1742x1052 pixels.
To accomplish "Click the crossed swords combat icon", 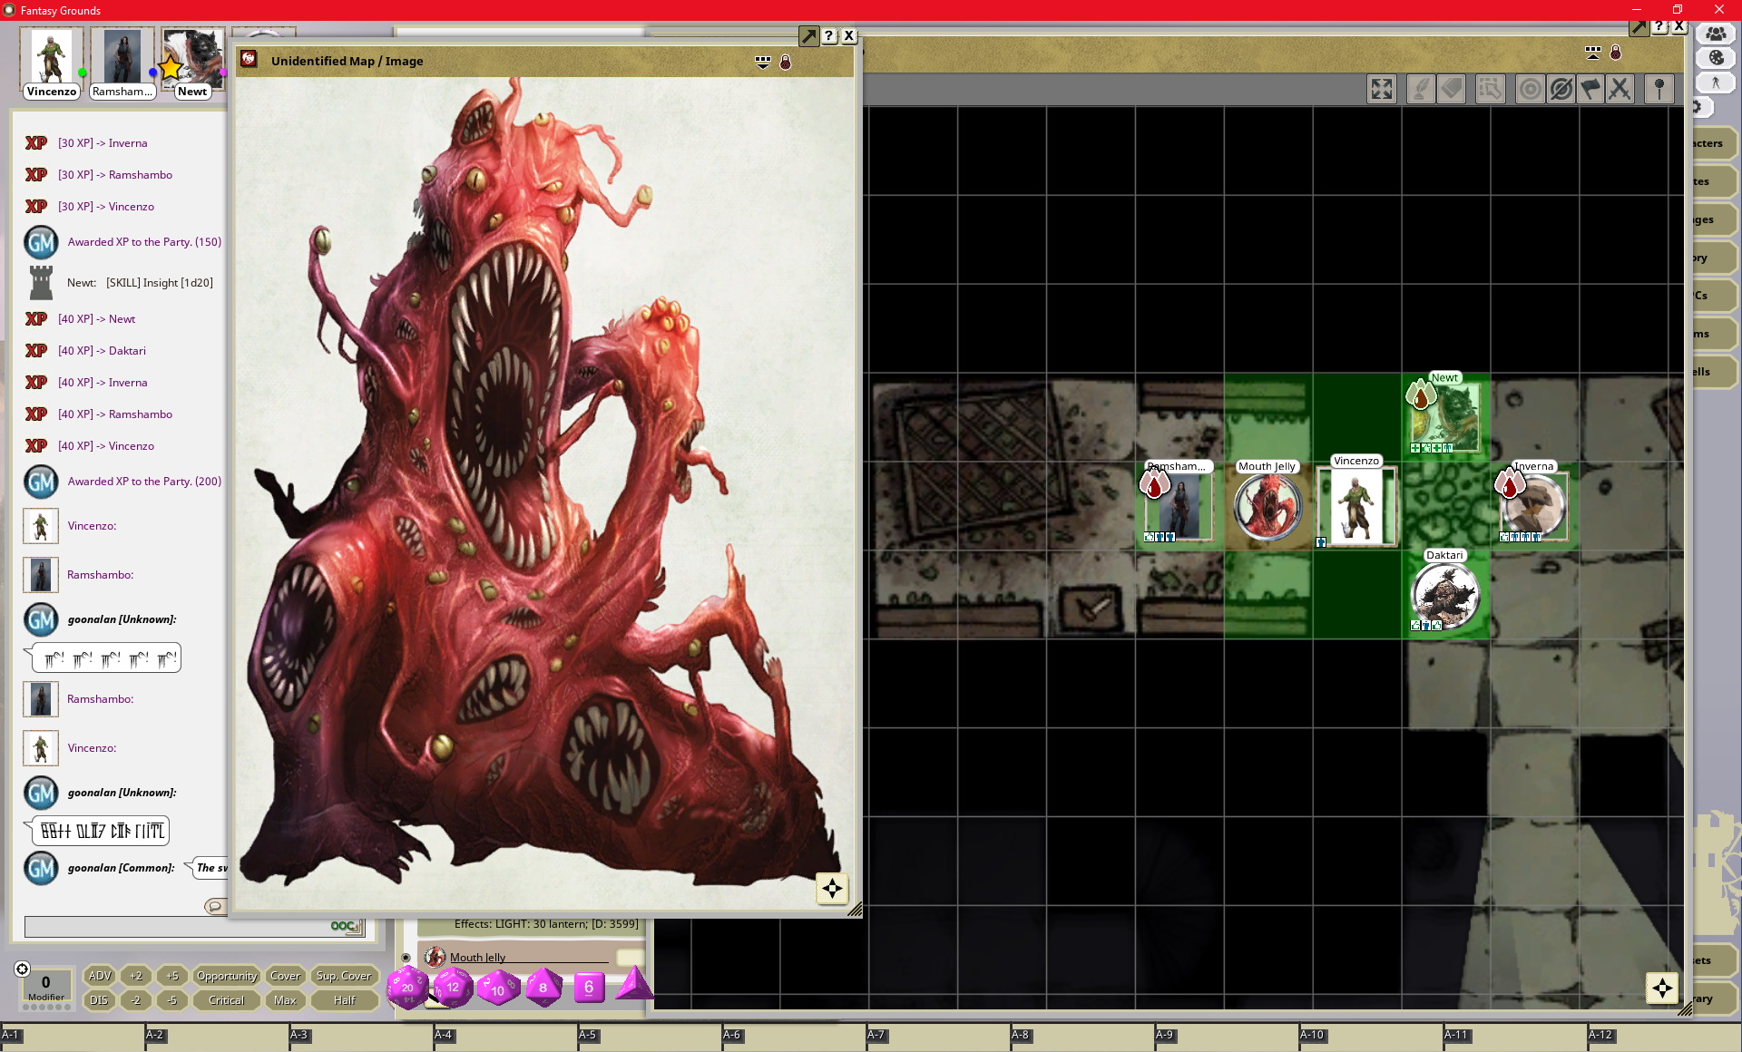I will (x=1620, y=89).
